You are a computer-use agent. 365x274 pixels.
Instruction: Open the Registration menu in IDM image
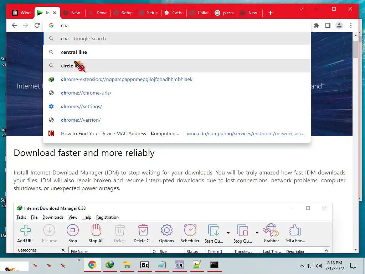107,217
